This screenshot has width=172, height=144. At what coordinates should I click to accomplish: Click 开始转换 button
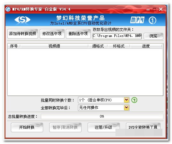27,127
